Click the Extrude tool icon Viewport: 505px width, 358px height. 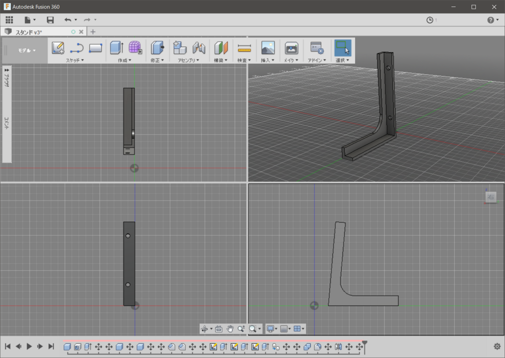pyautogui.click(x=116, y=48)
